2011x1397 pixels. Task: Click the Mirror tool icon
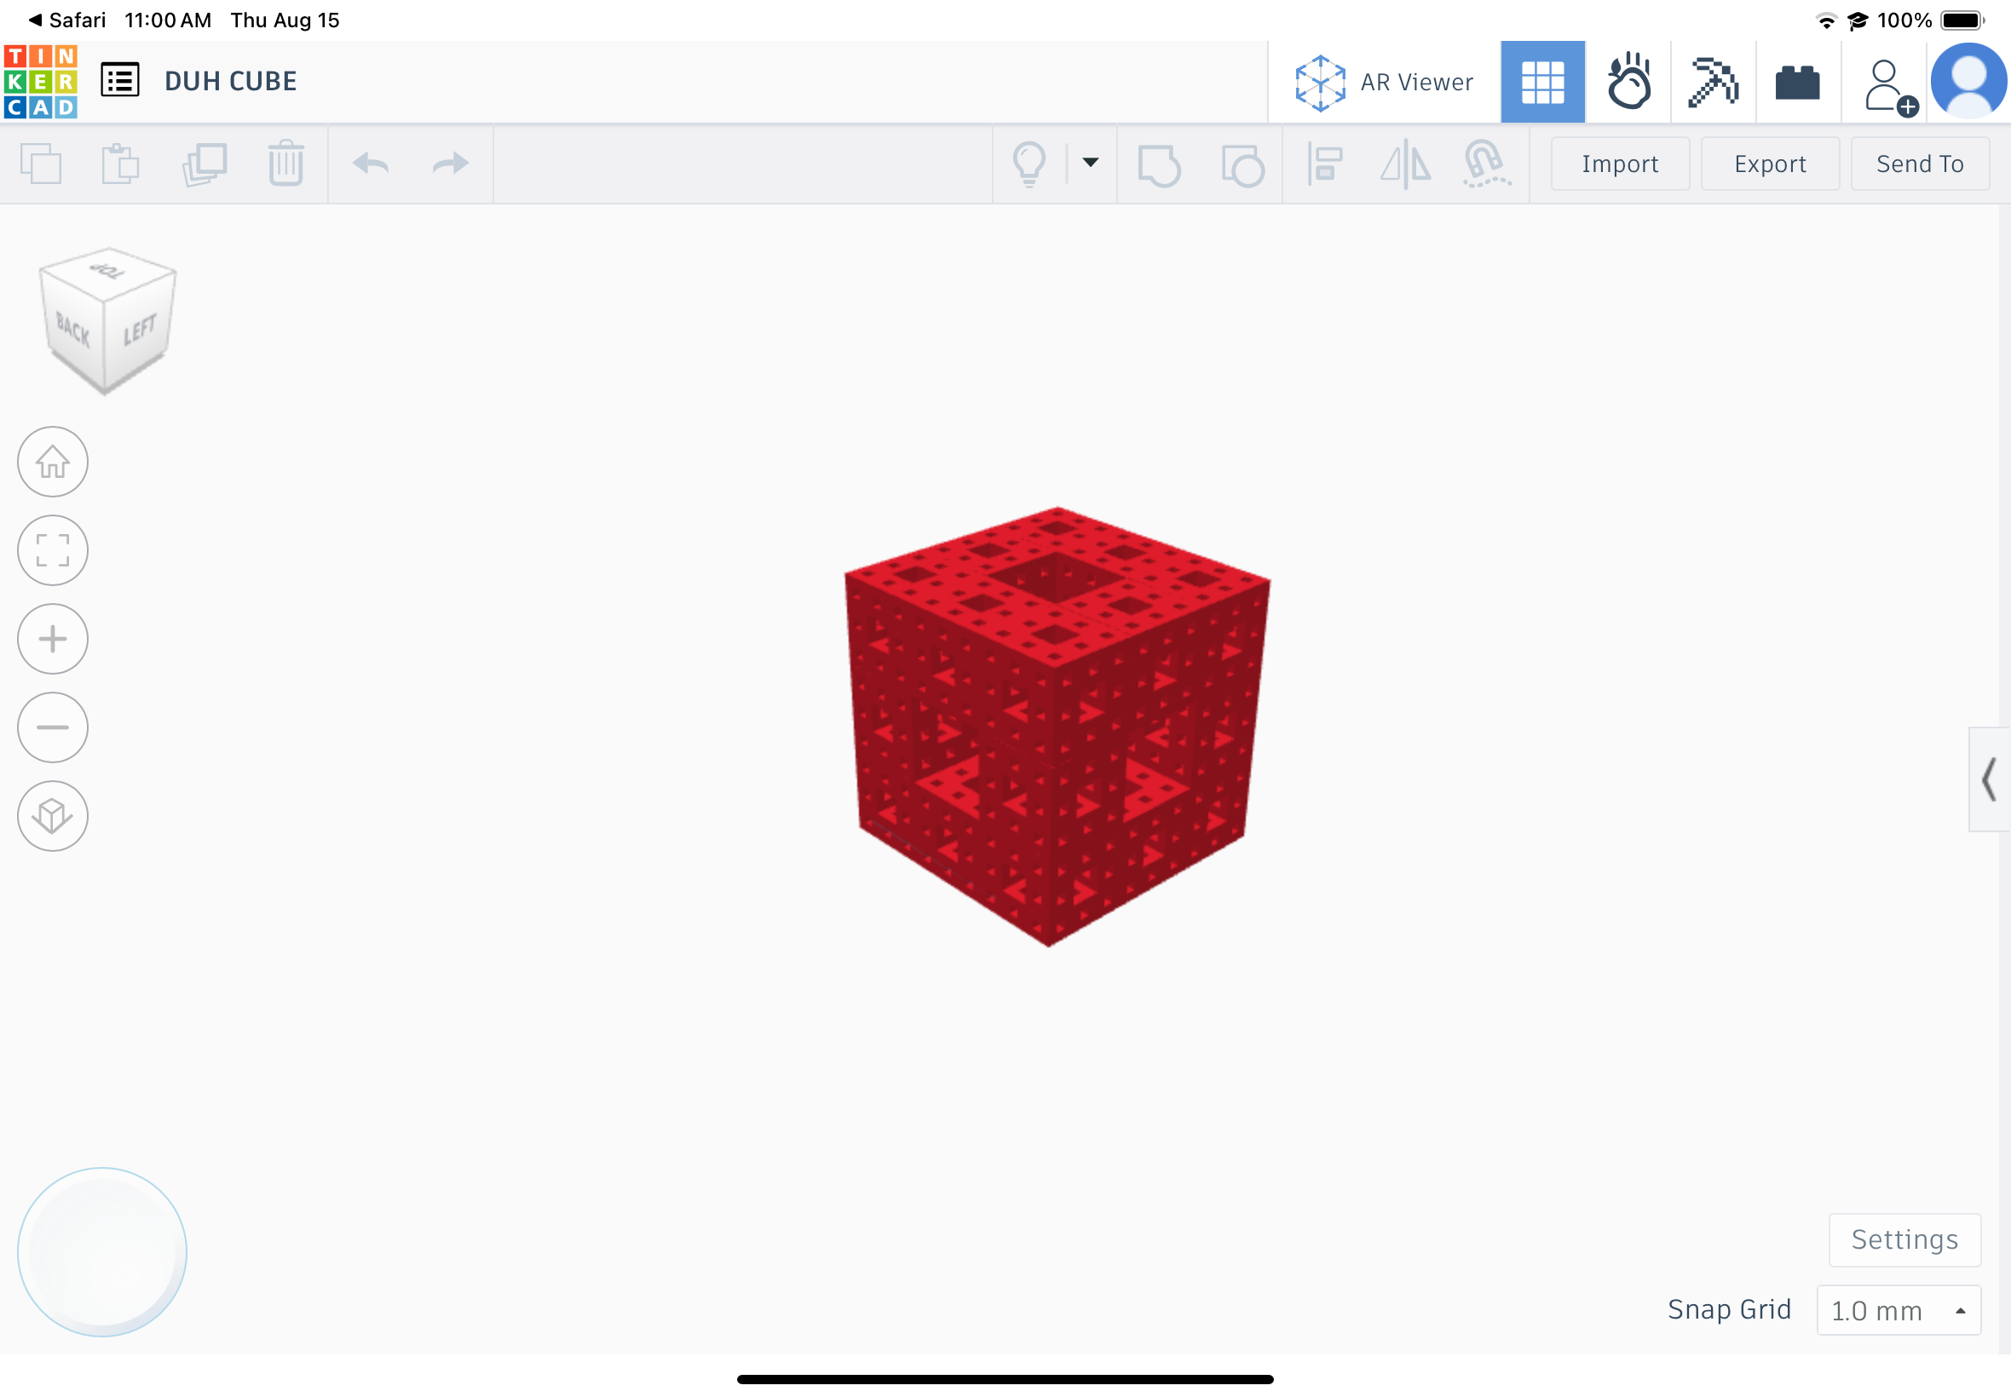1405,164
